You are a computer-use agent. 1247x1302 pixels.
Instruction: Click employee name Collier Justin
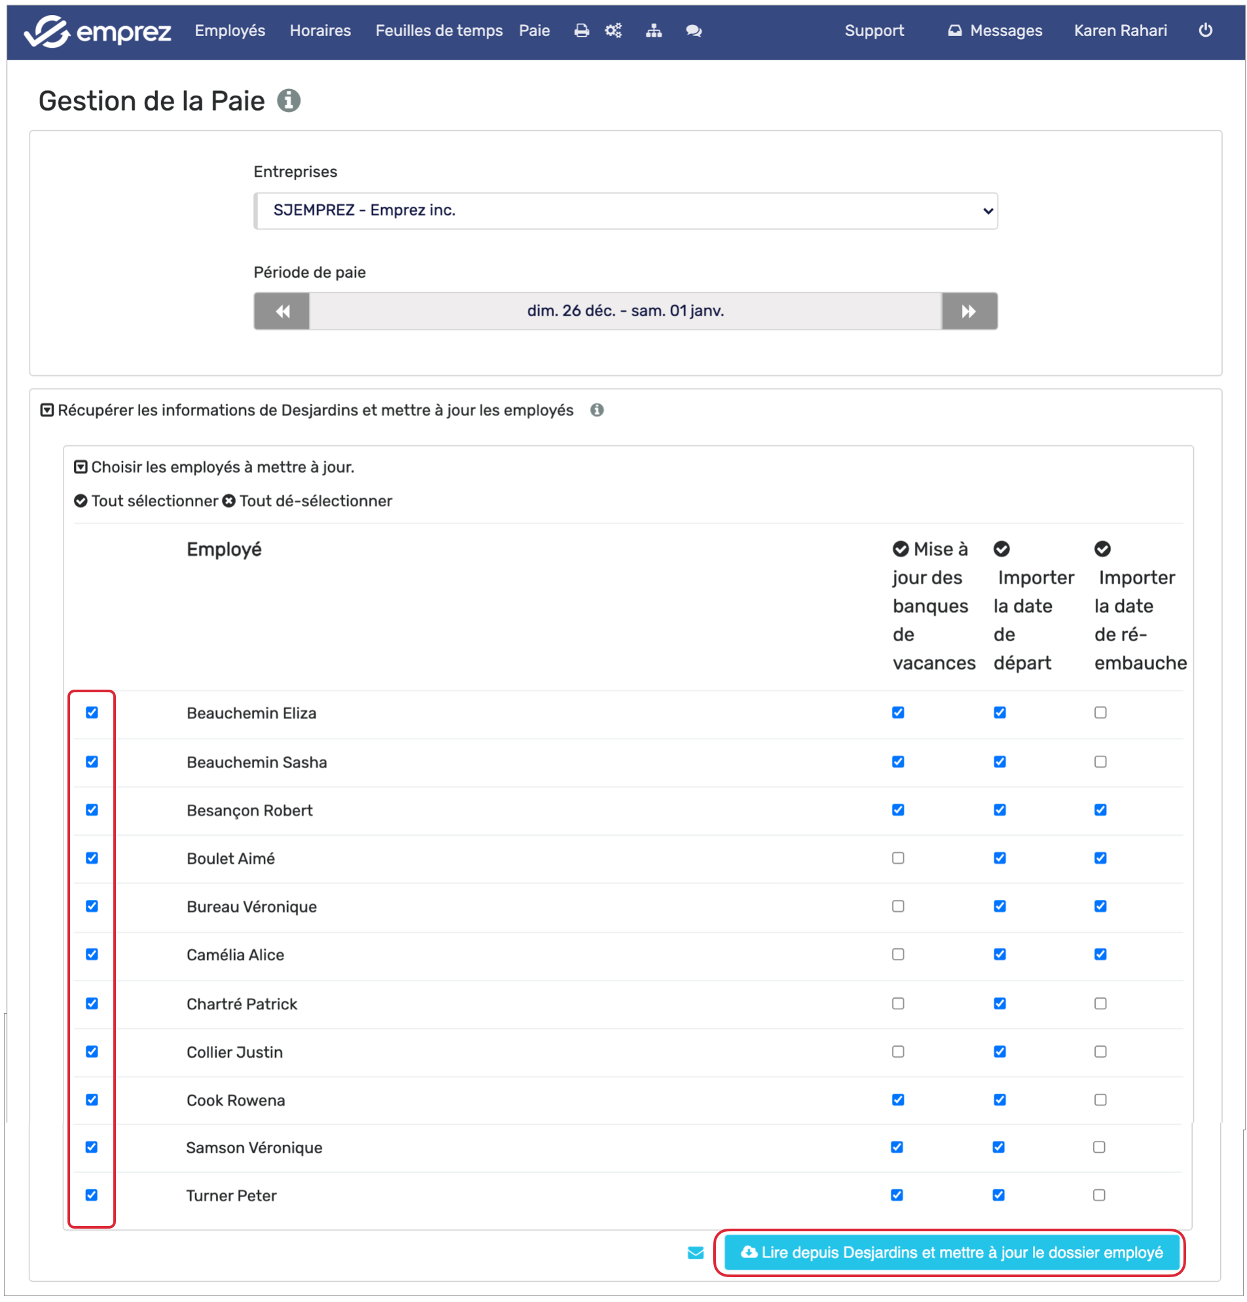(x=234, y=1052)
